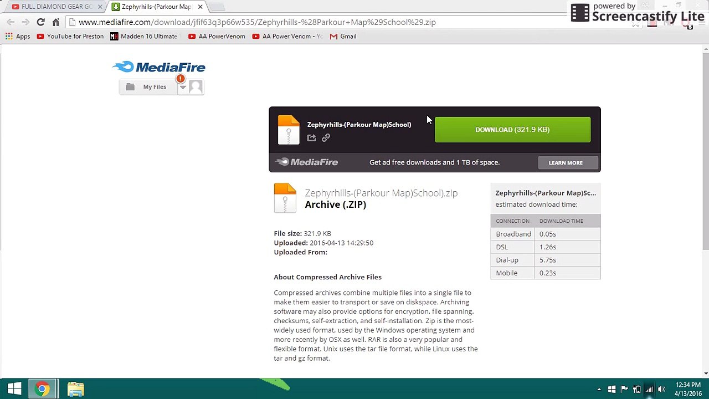Click the copy link chain icon

(326, 137)
